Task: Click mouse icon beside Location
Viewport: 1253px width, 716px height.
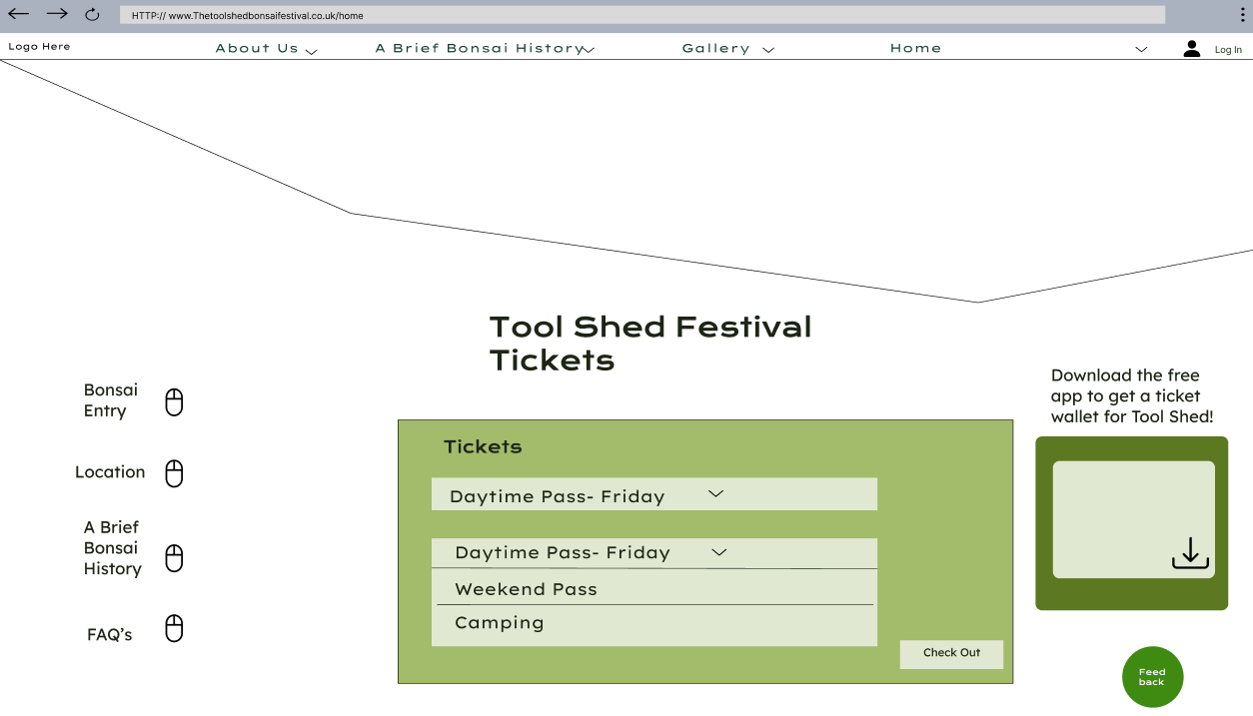Action: pos(174,473)
